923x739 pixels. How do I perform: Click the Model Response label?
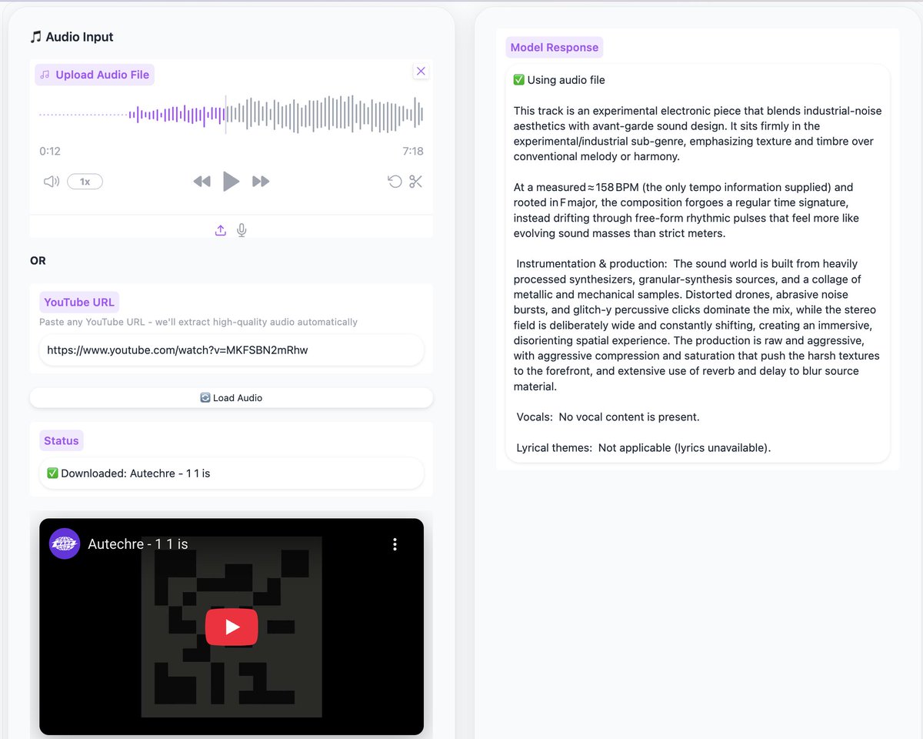tap(555, 47)
